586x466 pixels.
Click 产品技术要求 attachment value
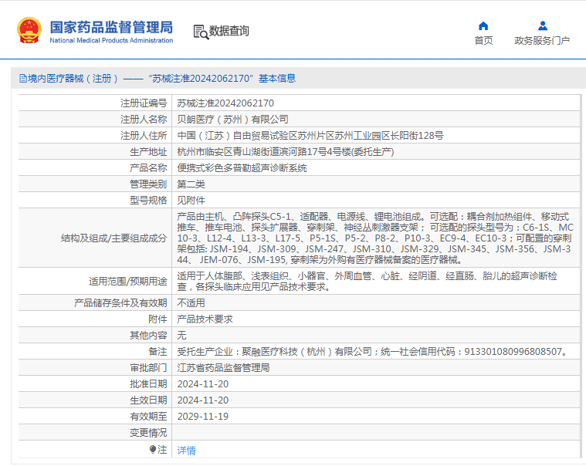coord(205,319)
